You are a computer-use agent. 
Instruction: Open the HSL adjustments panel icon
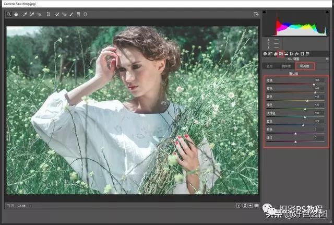point(281,53)
